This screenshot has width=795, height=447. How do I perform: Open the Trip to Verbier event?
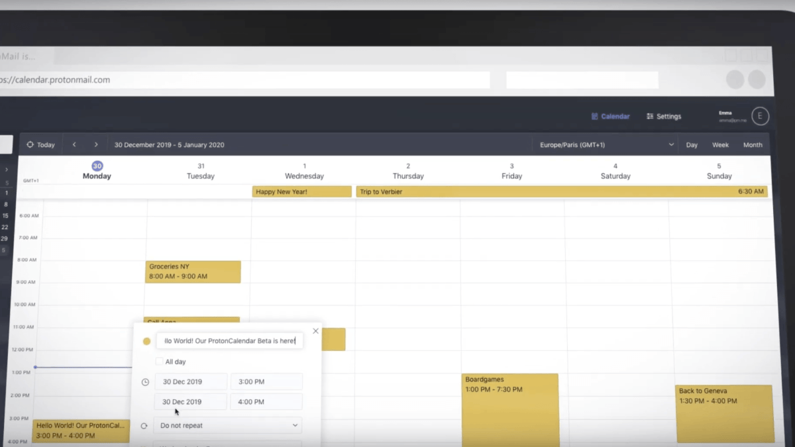(x=562, y=191)
